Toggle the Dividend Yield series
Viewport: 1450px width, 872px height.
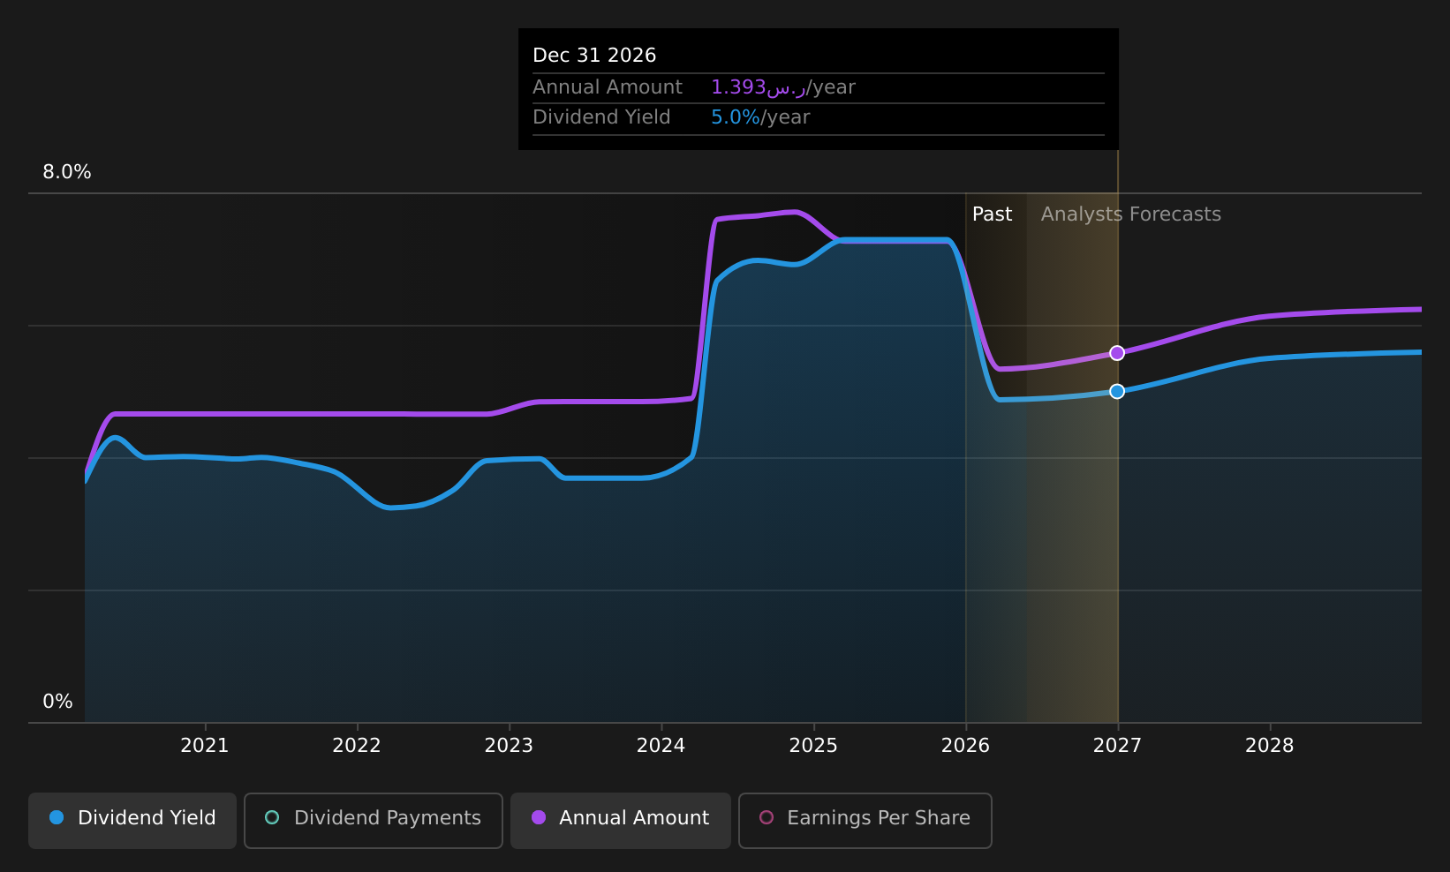tap(132, 820)
